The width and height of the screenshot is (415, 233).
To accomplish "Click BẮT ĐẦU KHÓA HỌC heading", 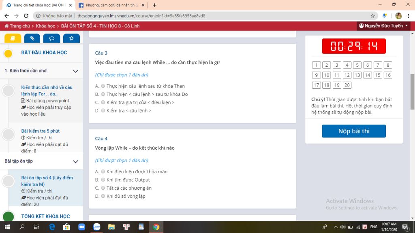I will click(x=44, y=53).
